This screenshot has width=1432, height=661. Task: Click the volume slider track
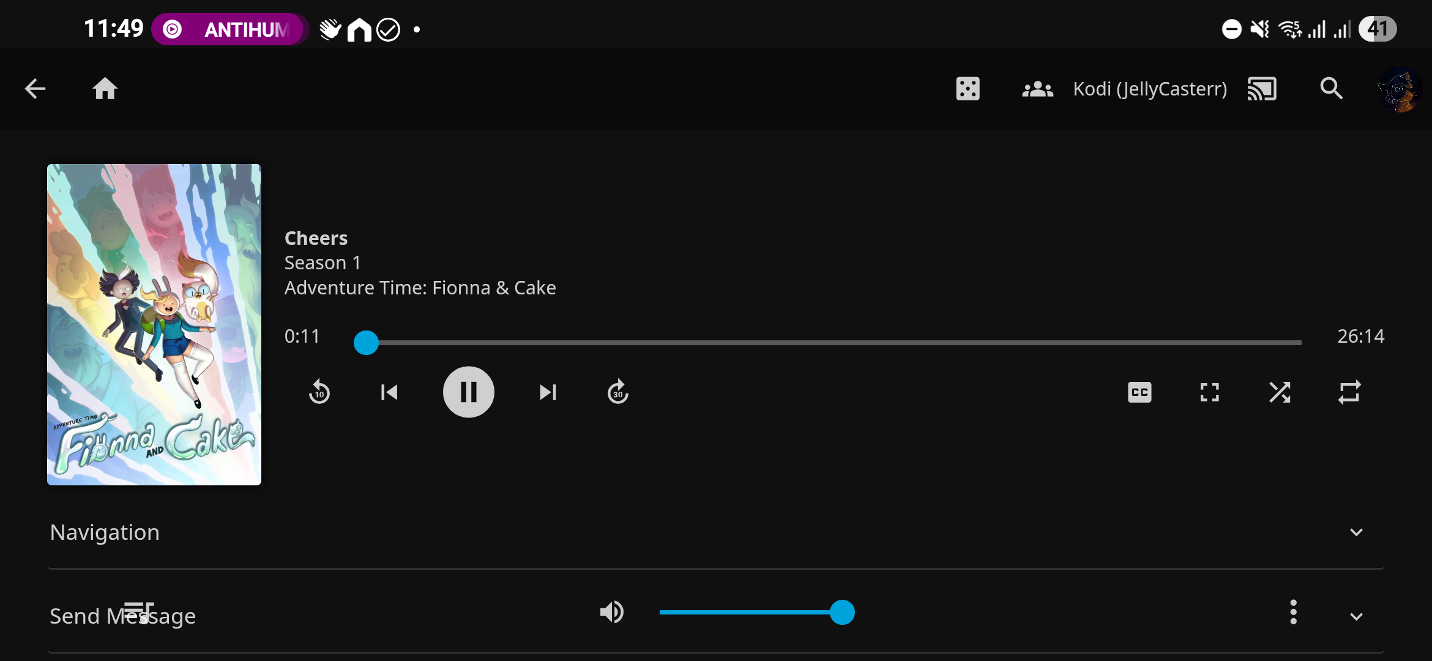click(x=747, y=612)
